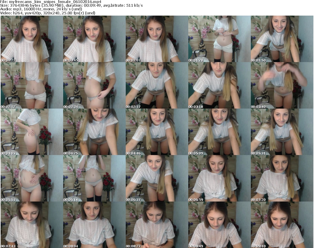
Task: Select the Video h264 320x240 info line
Action: 48,13
